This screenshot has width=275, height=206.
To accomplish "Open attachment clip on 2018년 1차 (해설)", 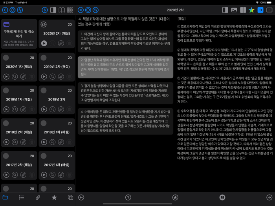I will coord(61,142).
